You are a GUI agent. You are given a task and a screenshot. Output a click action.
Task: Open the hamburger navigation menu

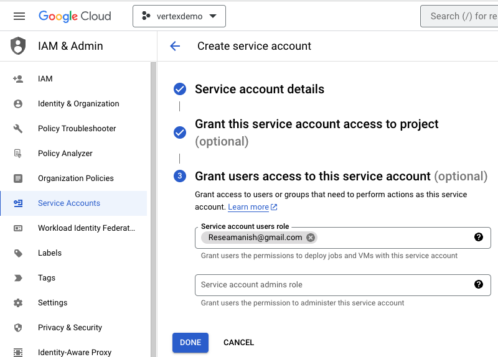click(x=19, y=16)
